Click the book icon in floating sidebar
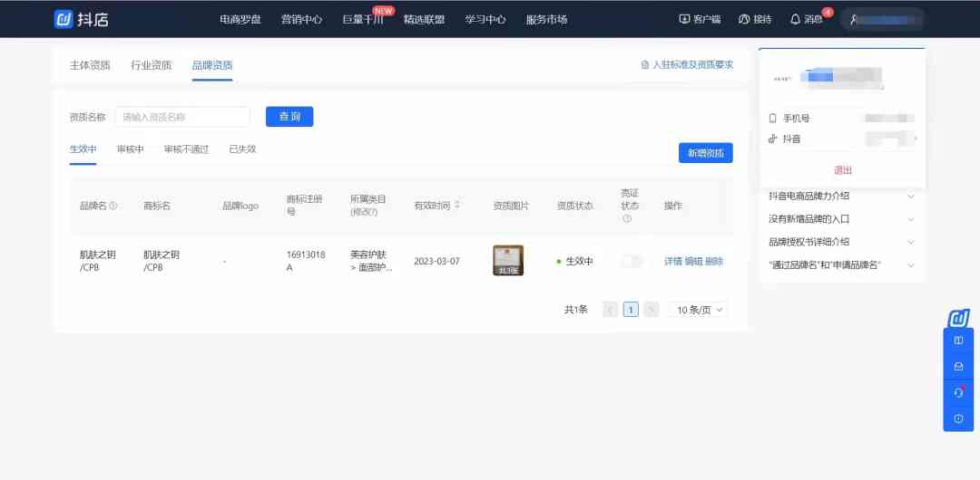980x480 pixels. (958, 341)
